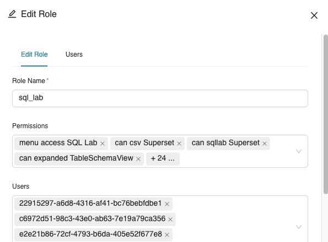
Task: Remove user c6972d51-98c3-43e0-ab63-7e19a79ca356 tag
Action: [x=170, y=219]
